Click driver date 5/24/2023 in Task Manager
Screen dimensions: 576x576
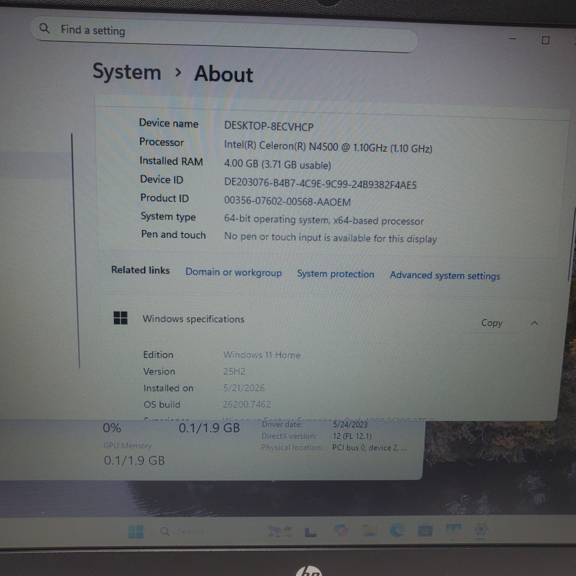point(350,424)
